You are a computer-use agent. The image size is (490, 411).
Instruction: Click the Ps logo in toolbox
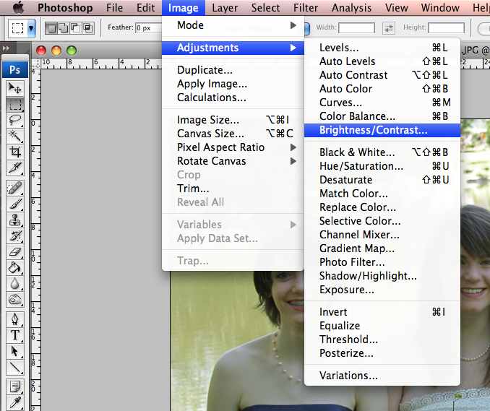15,69
